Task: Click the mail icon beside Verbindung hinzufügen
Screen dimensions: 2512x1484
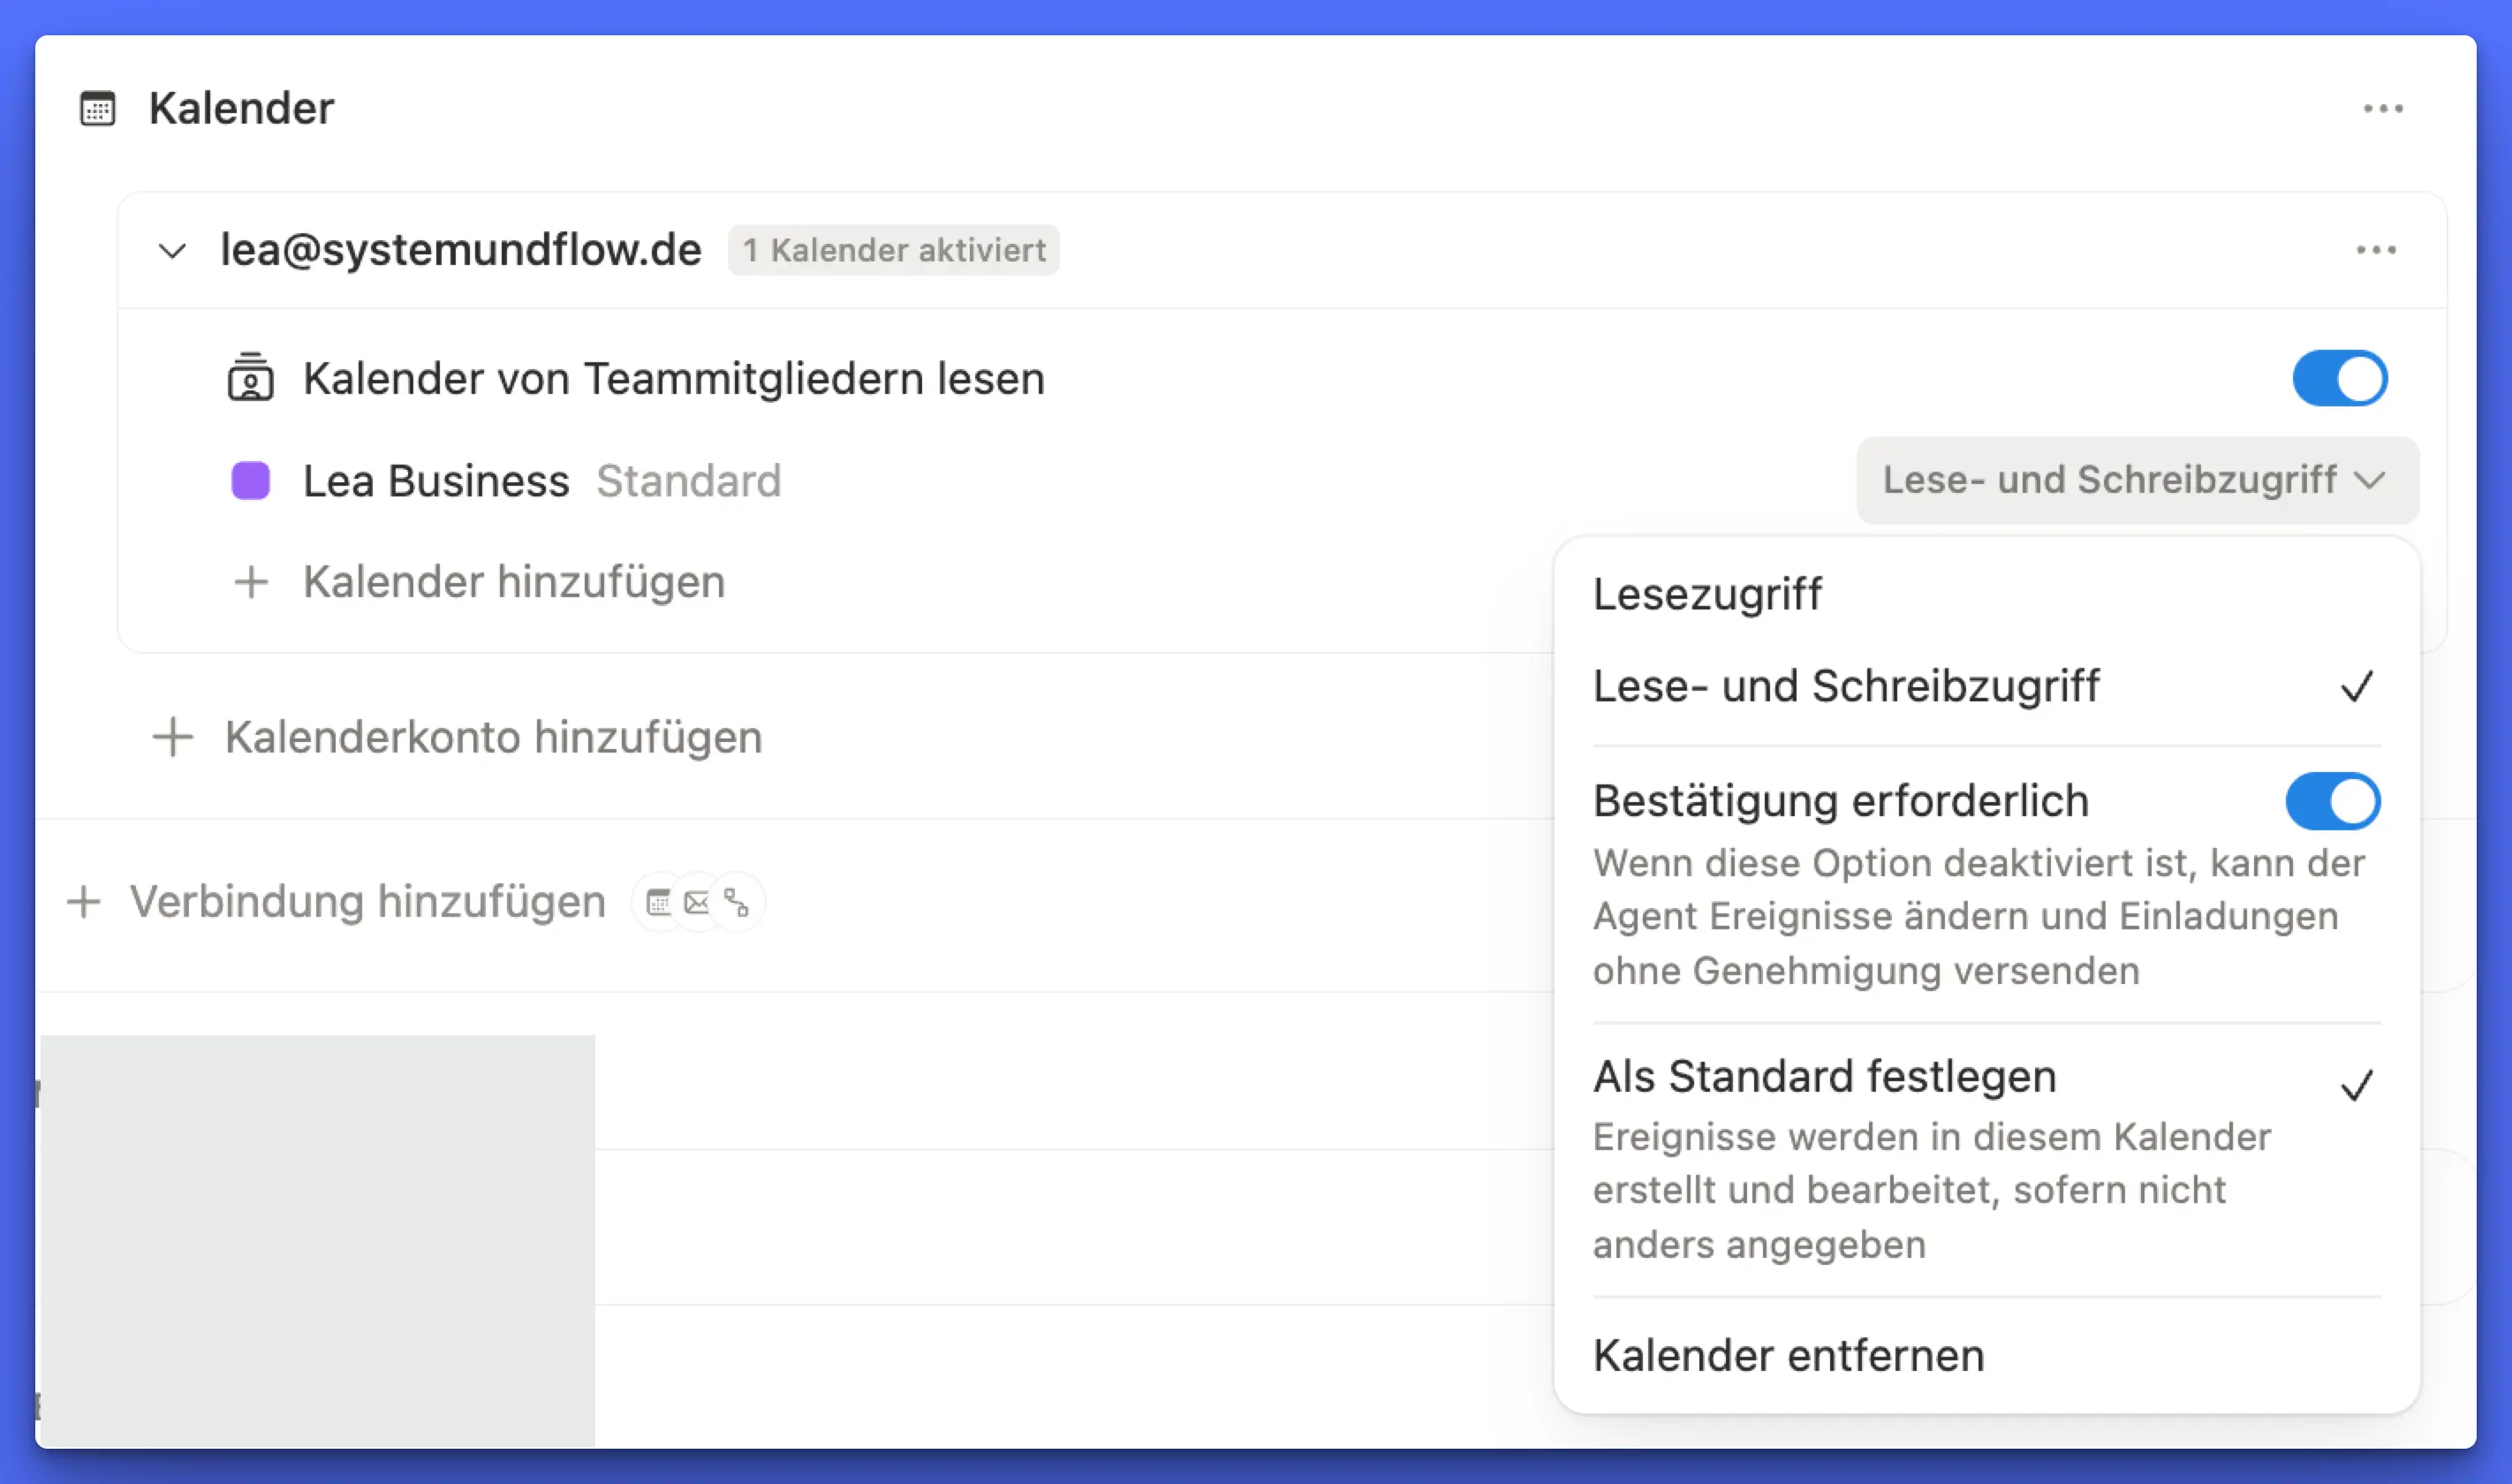Action: (x=697, y=903)
